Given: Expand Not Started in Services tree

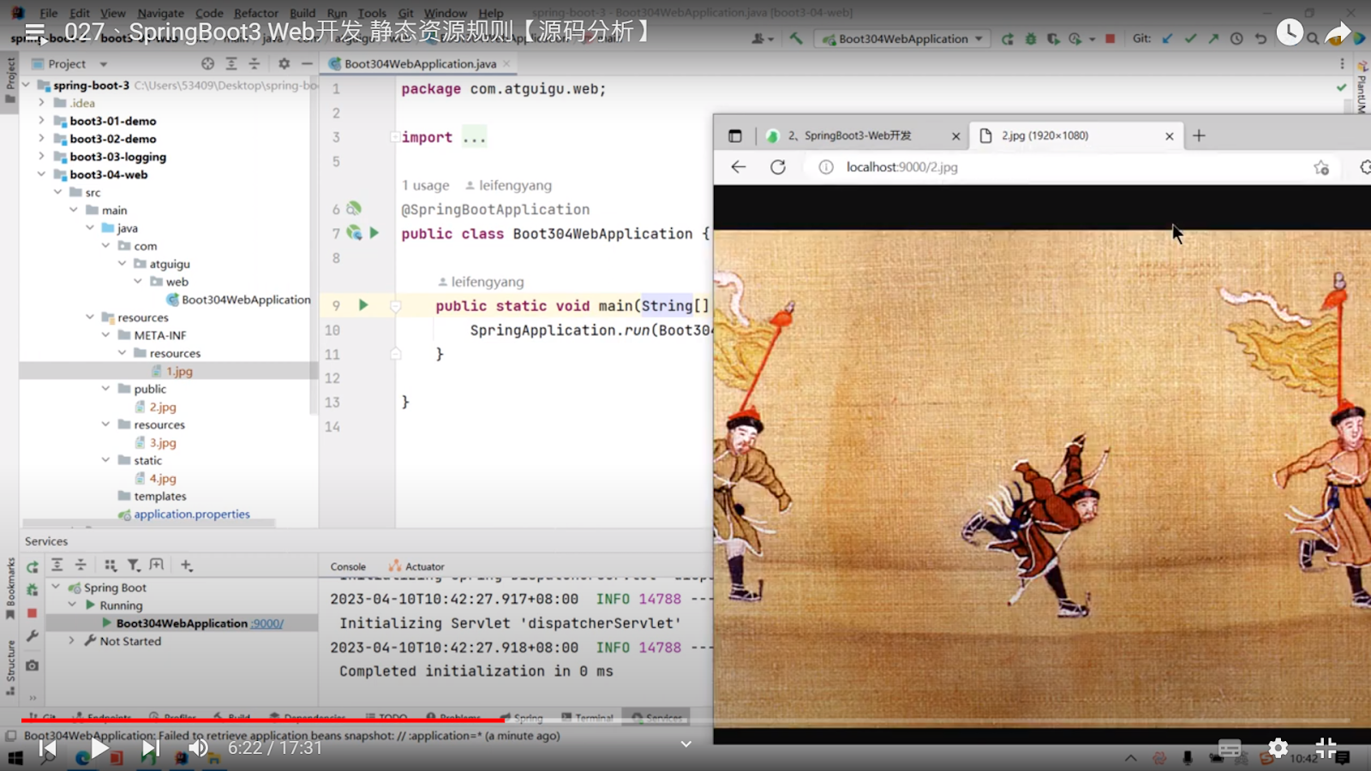Looking at the screenshot, I should coord(72,640).
